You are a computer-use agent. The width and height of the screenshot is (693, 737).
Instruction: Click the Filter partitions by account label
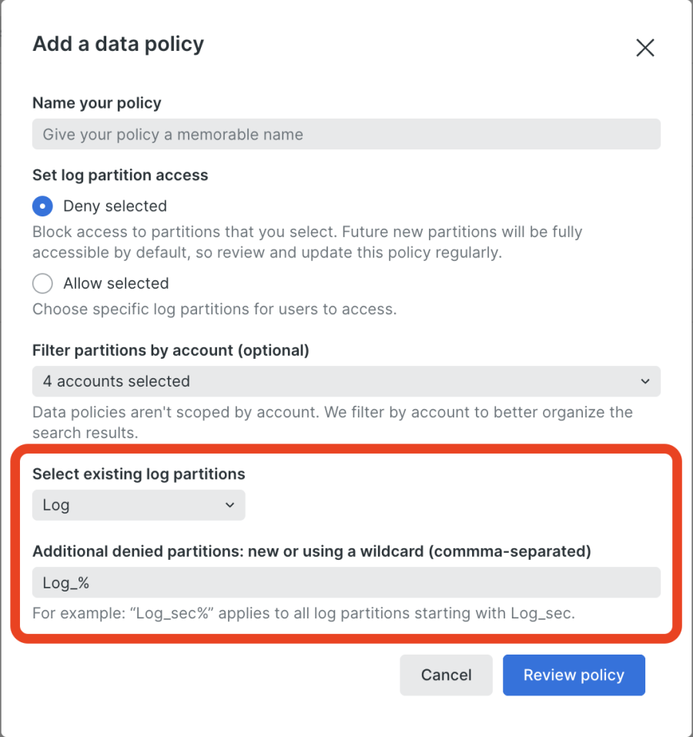170,350
